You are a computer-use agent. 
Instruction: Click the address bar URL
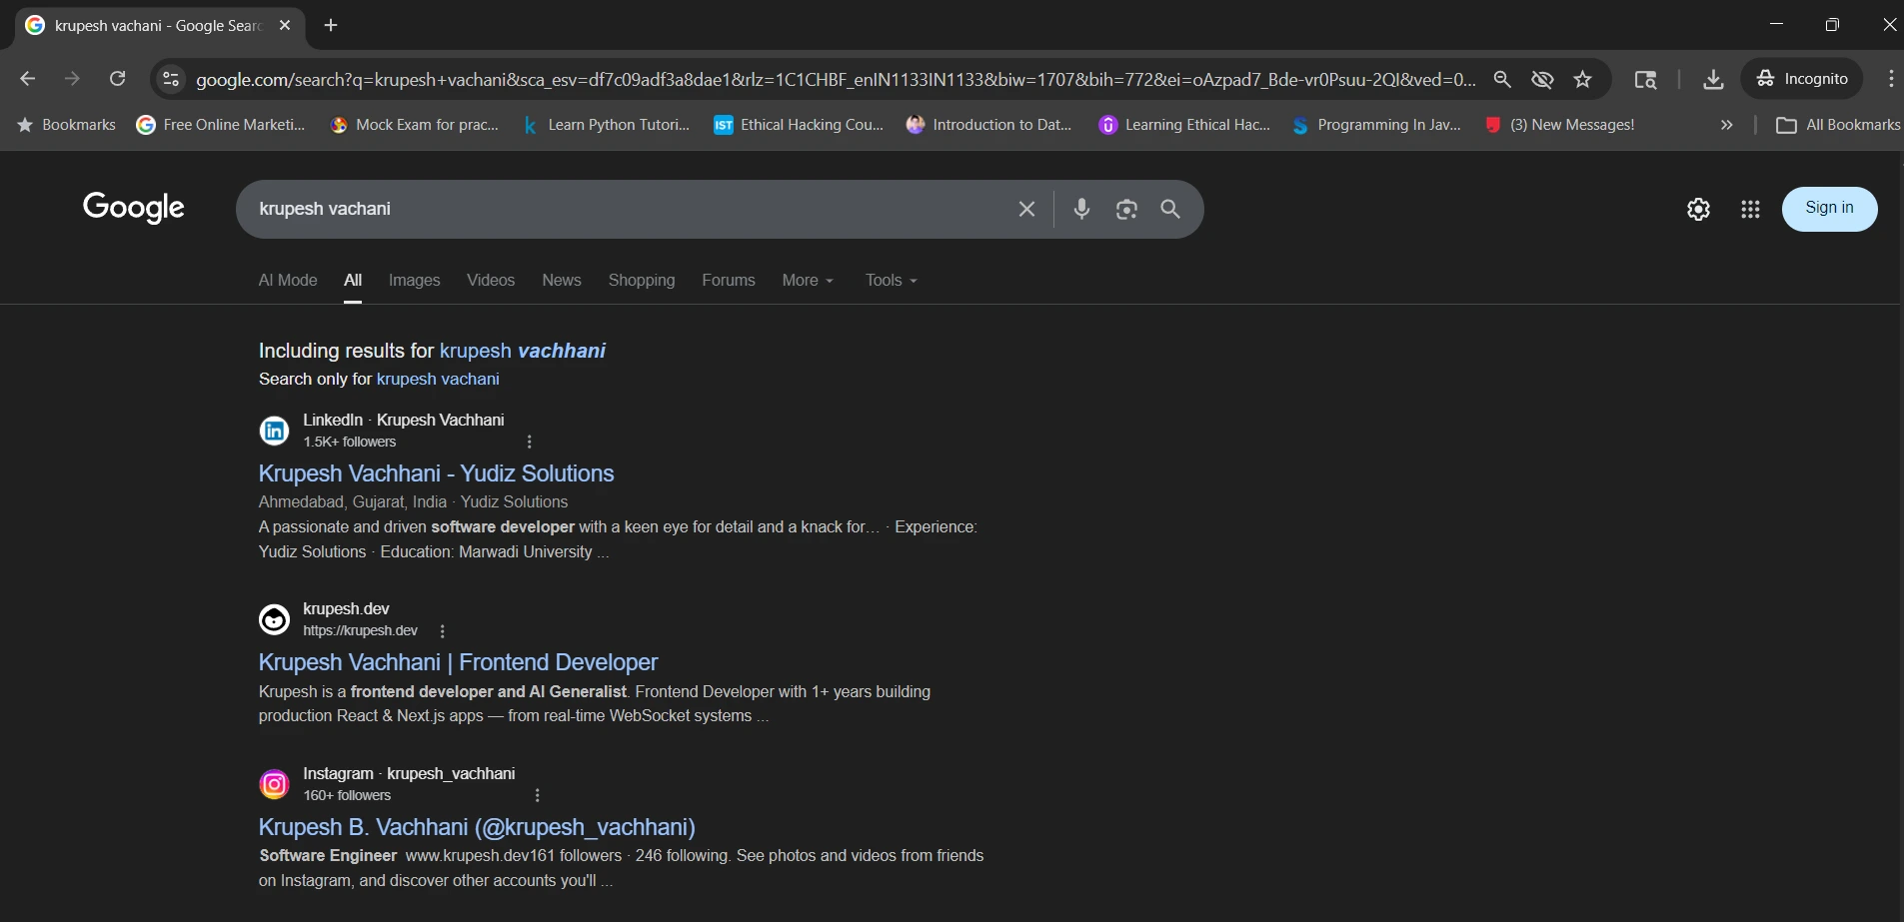click(x=836, y=79)
